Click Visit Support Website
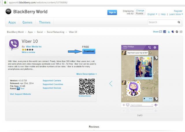This screenshot has width=185, height=132. pyautogui.click(x=21, y=94)
